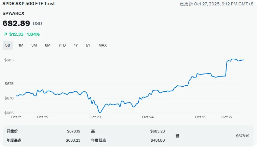Click the Oct 27 date axis label
The height and width of the screenshot is (147, 257).
pyautogui.click(x=227, y=117)
